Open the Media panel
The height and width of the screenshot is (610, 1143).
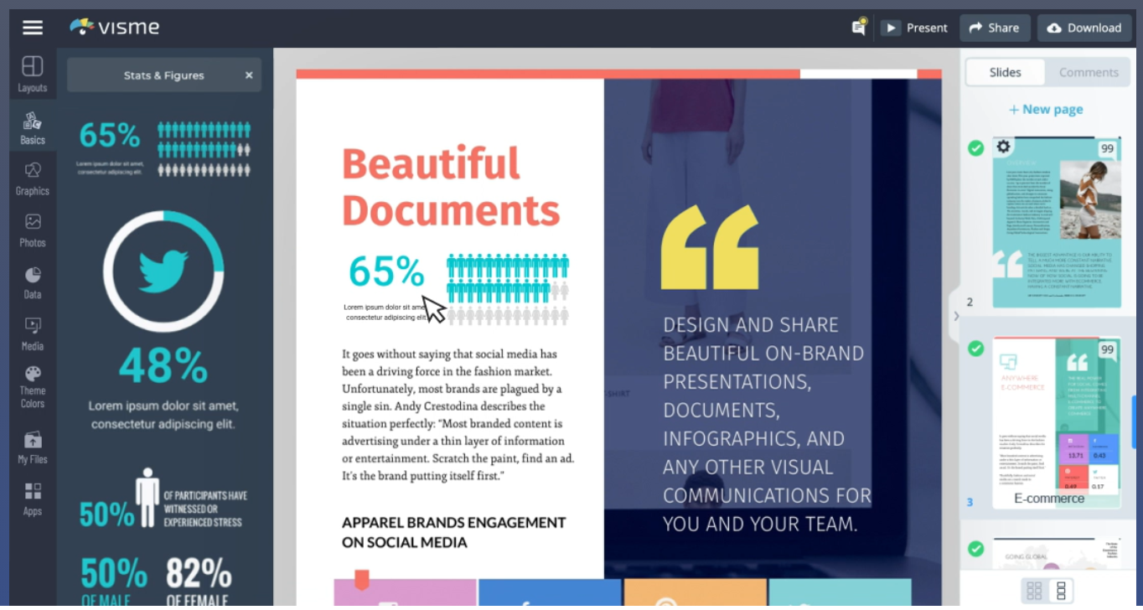(32, 333)
